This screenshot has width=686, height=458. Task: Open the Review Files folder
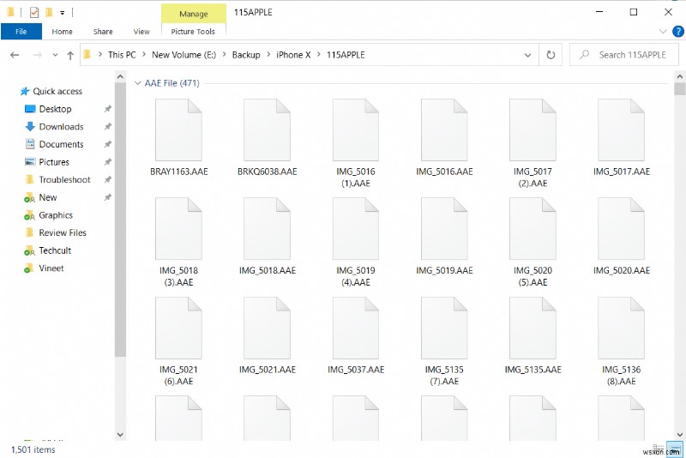[x=63, y=232]
